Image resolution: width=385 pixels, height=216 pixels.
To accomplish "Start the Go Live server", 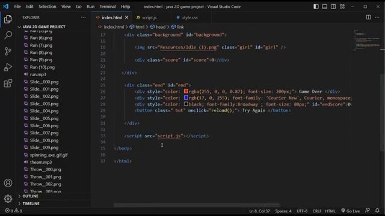I will coord(350,211).
